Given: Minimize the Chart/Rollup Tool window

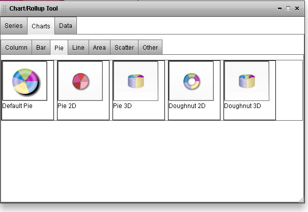Looking at the screenshot, I should [279, 9].
